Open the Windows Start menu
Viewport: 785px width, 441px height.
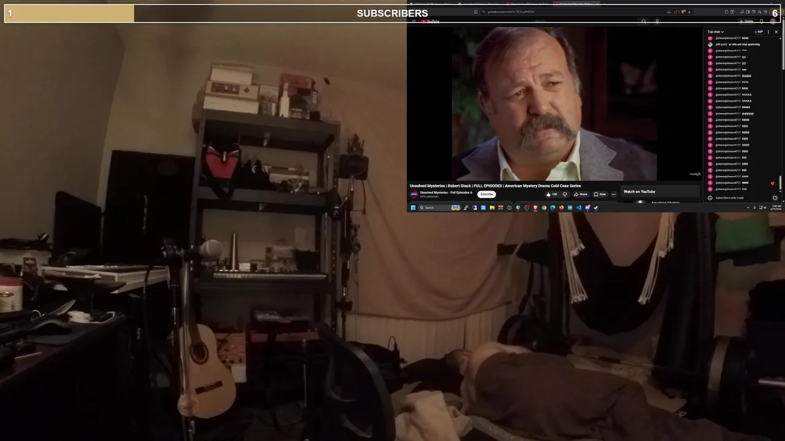[413, 208]
